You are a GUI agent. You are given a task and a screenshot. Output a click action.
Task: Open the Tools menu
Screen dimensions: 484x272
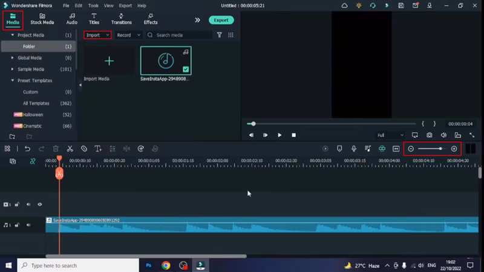pos(93,5)
